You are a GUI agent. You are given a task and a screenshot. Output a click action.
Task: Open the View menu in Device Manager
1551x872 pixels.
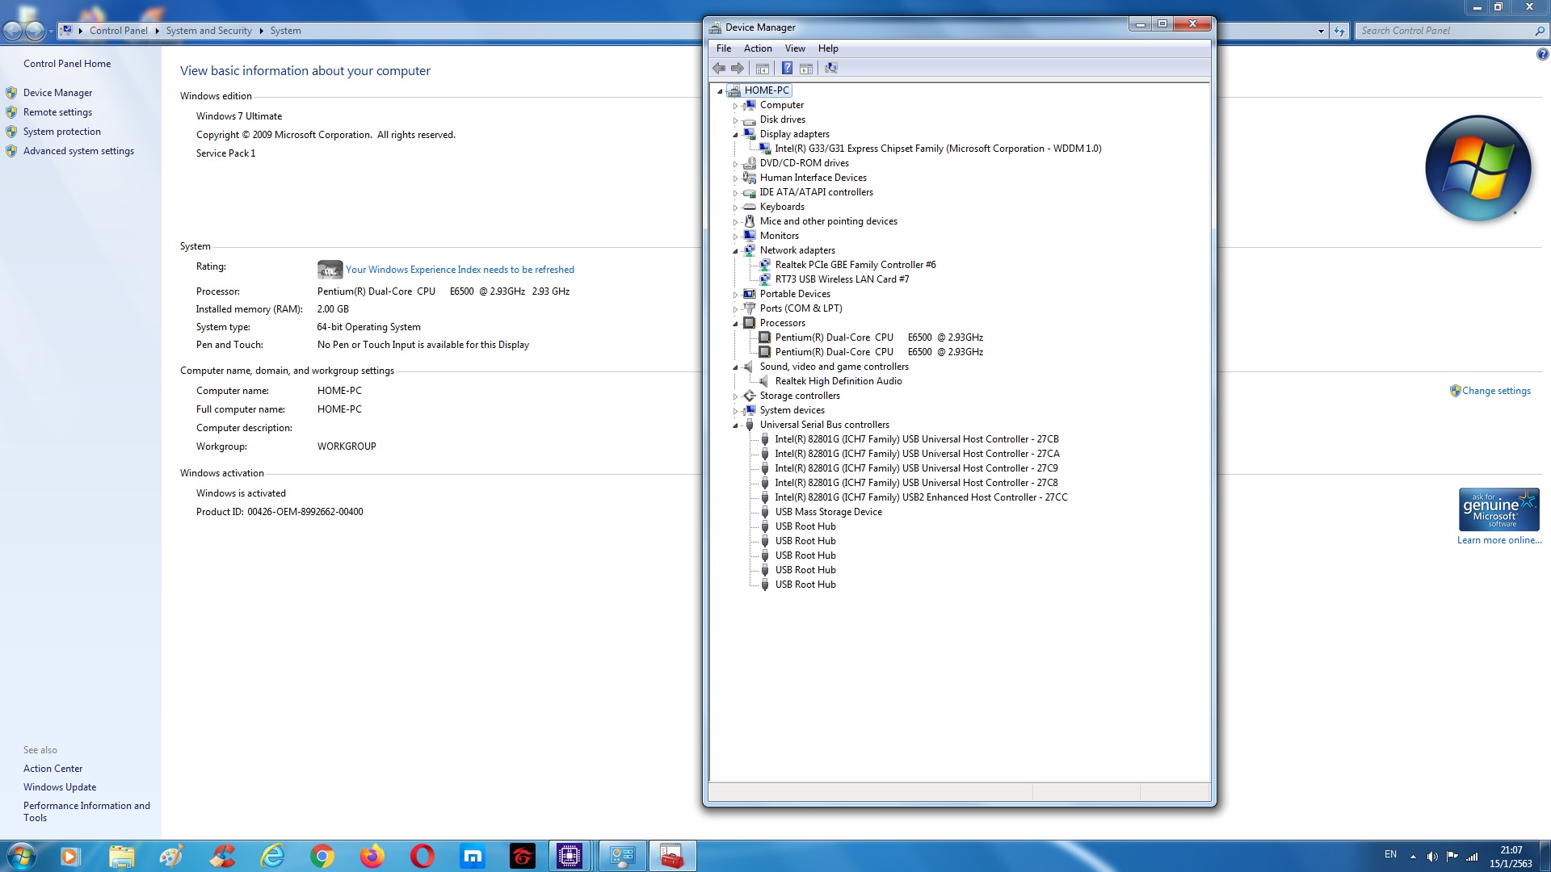point(795,48)
